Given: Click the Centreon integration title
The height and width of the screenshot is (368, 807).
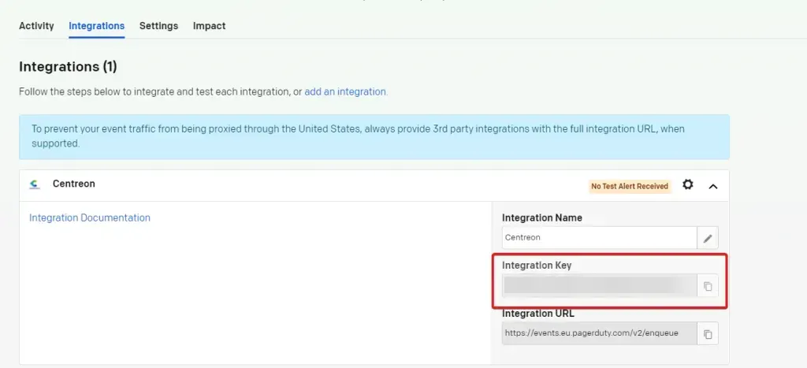Looking at the screenshot, I should pos(73,184).
